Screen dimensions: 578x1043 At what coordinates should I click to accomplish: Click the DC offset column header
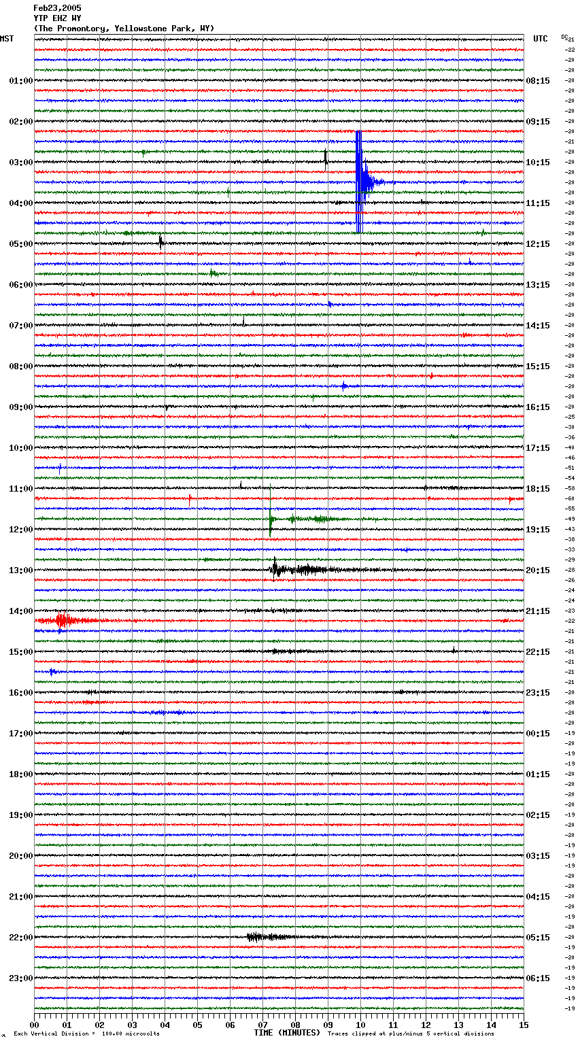pos(564,37)
